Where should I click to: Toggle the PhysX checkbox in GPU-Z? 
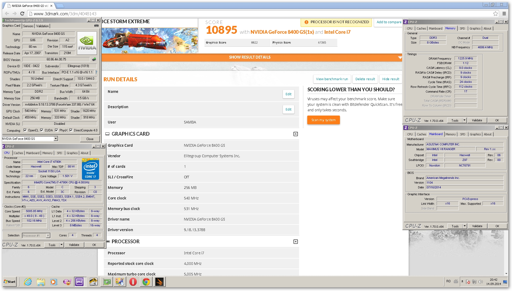[x=56, y=130]
